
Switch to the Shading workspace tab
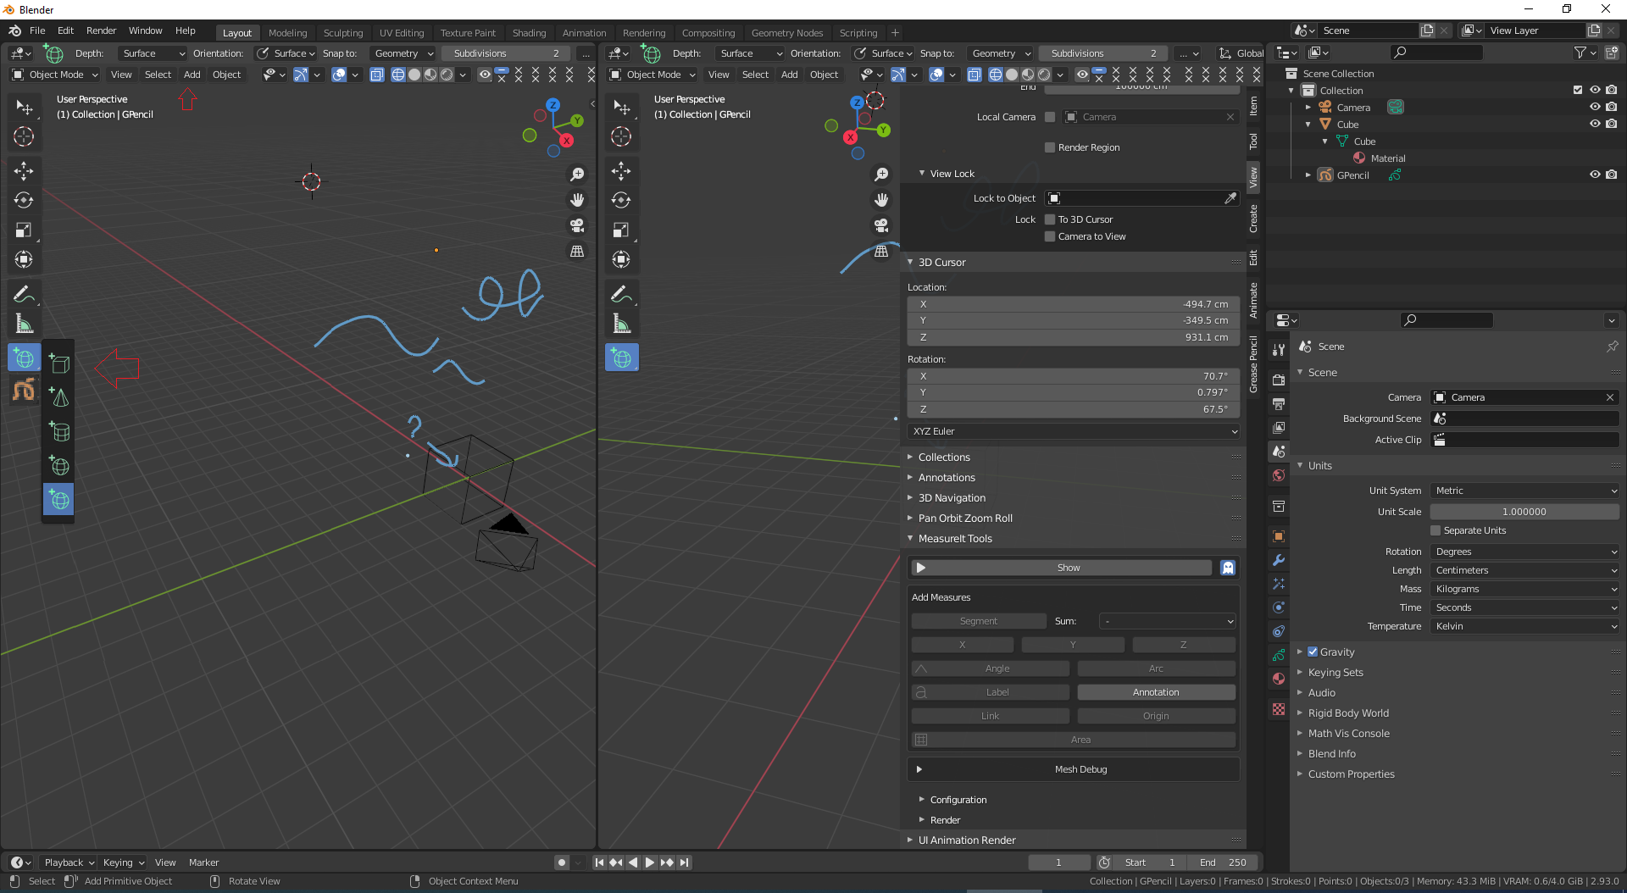pos(529,32)
